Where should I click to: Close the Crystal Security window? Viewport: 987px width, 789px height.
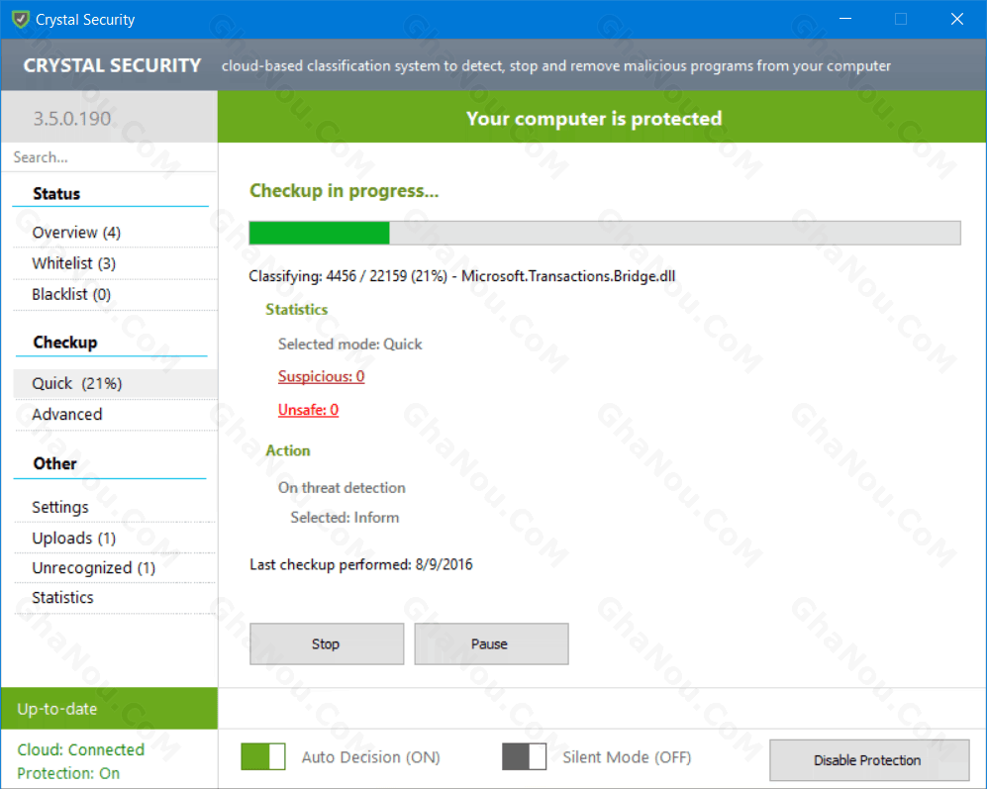[x=957, y=19]
